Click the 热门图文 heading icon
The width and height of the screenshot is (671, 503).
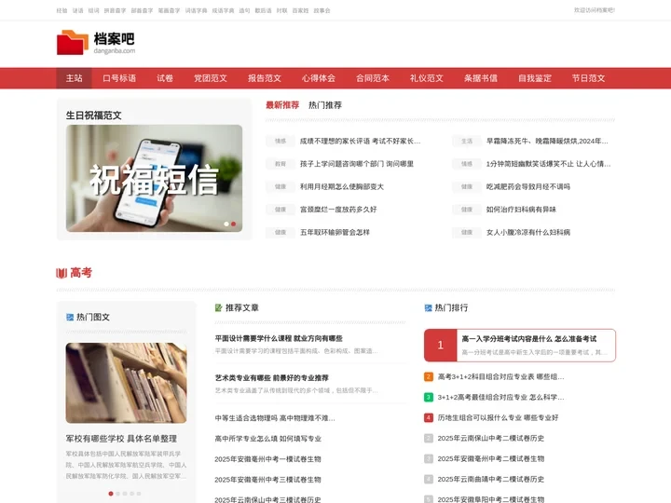(x=70, y=318)
